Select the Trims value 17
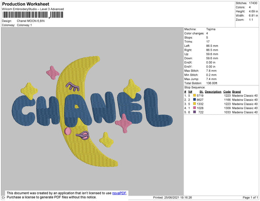The width and height of the screenshot is (260, 201). (208, 42)
